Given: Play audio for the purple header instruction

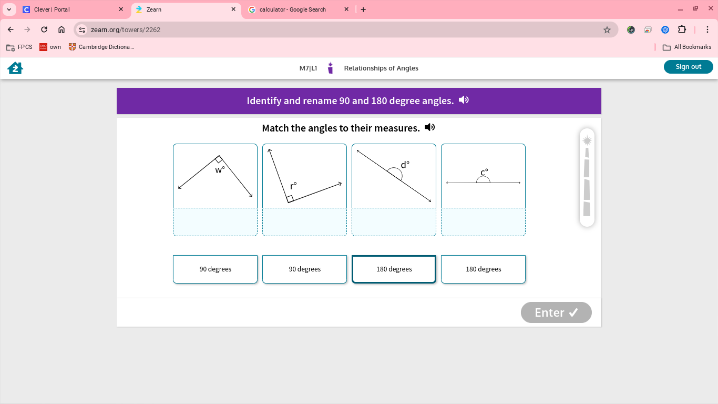Looking at the screenshot, I should [x=464, y=100].
